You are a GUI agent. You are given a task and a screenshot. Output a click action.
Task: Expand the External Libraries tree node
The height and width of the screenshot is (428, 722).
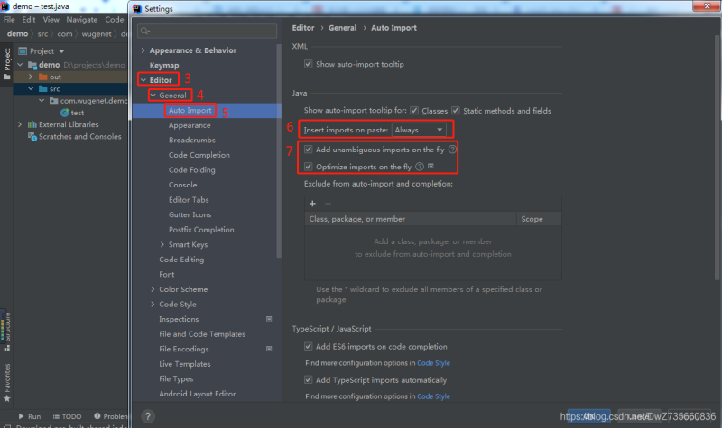click(x=20, y=124)
